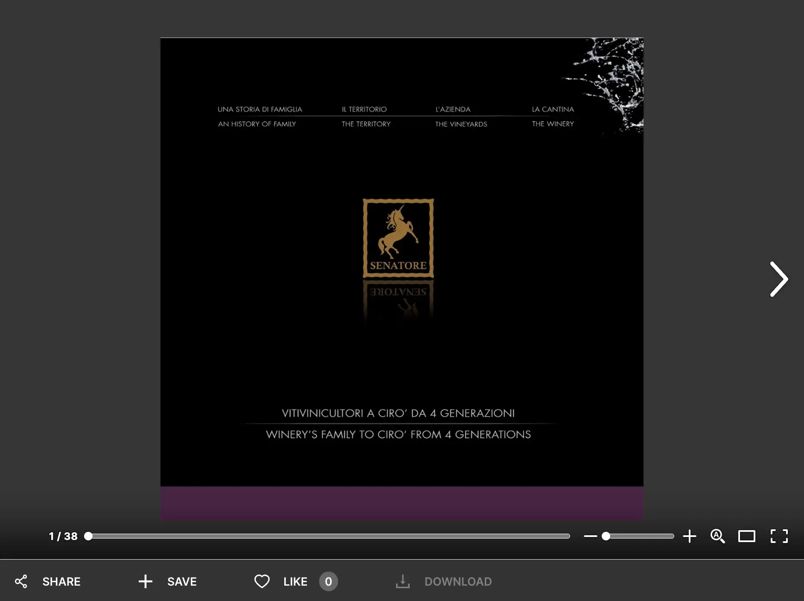804x601 pixels.
Task: Click the download arrow icon
Action: 402,581
